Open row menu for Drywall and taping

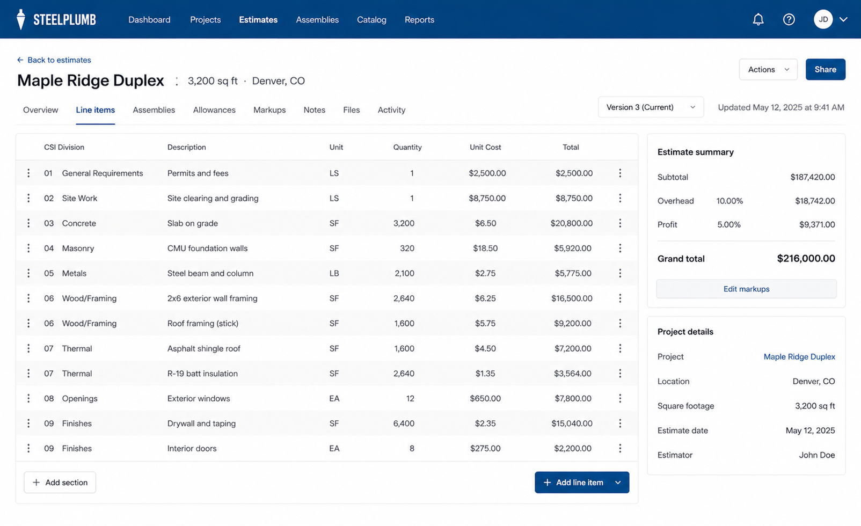click(620, 423)
